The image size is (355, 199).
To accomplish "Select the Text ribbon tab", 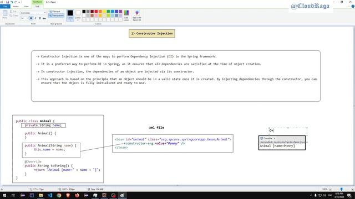I will pyautogui.click(x=37, y=6).
